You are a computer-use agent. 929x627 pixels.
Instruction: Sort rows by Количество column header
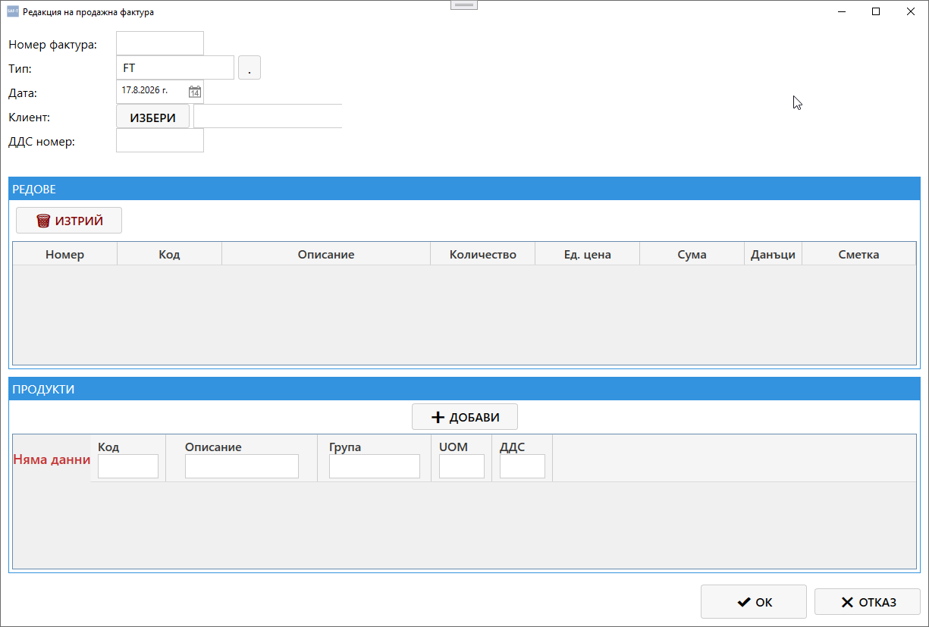tap(483, 254)
